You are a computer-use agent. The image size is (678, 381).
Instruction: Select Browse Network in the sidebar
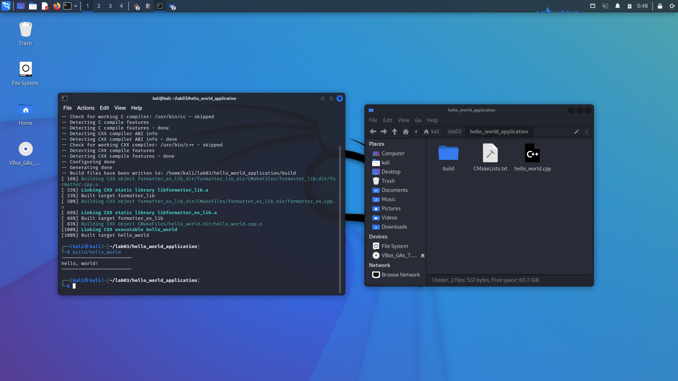coord(401,274)
